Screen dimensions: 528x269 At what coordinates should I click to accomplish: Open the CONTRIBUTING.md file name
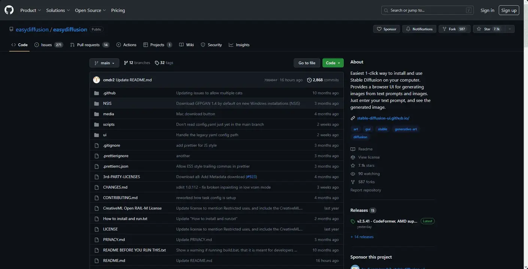(120, 198)
